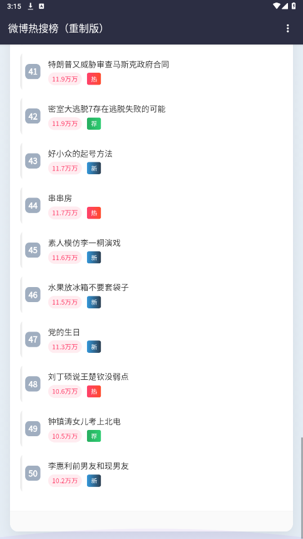Tap the green 荐 tag on item 42

(x=94, y=123)
